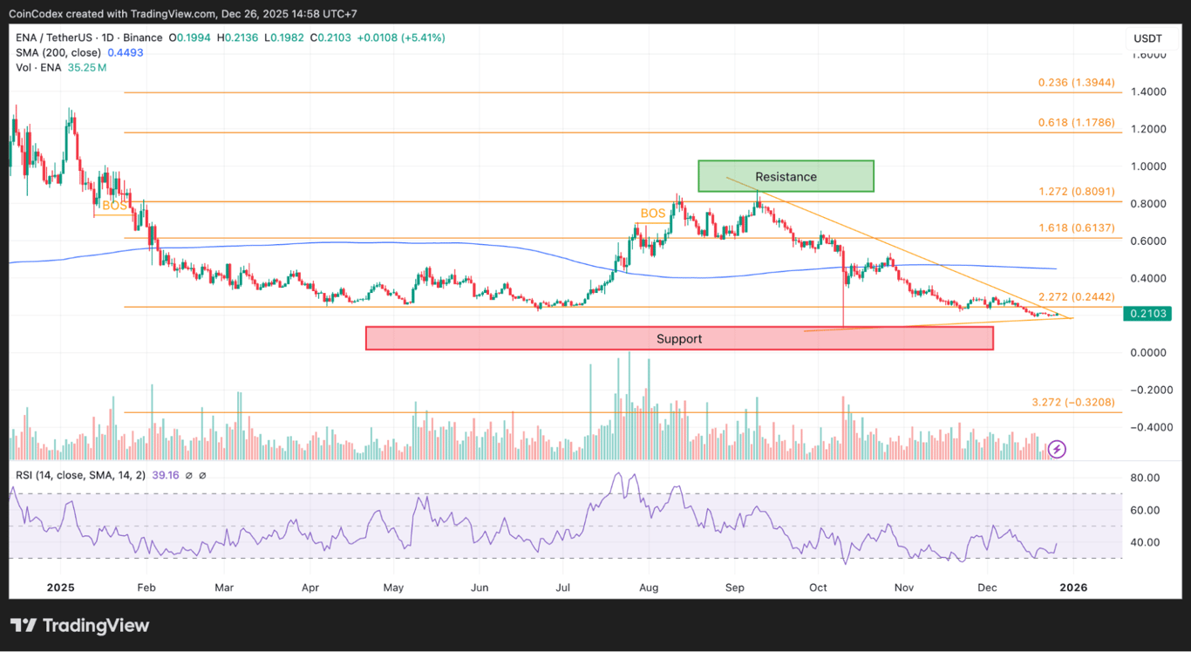The width and height of the screenshot is (1191, 652).
Task: Select the red Support zone box
Action: click(x=679, y=338)
